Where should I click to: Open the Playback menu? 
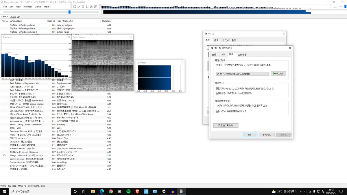tap(28, 7)
